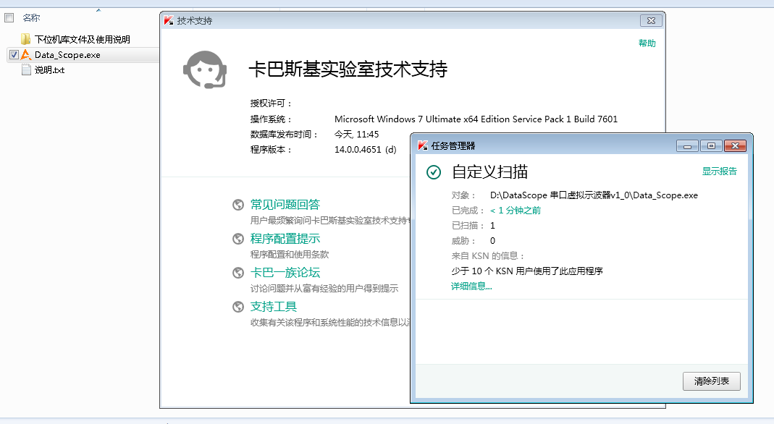The image size is (774, 424).
Task: Click the scanned object path ending in Data_Scope.exe
Action: tap(594, 195)
